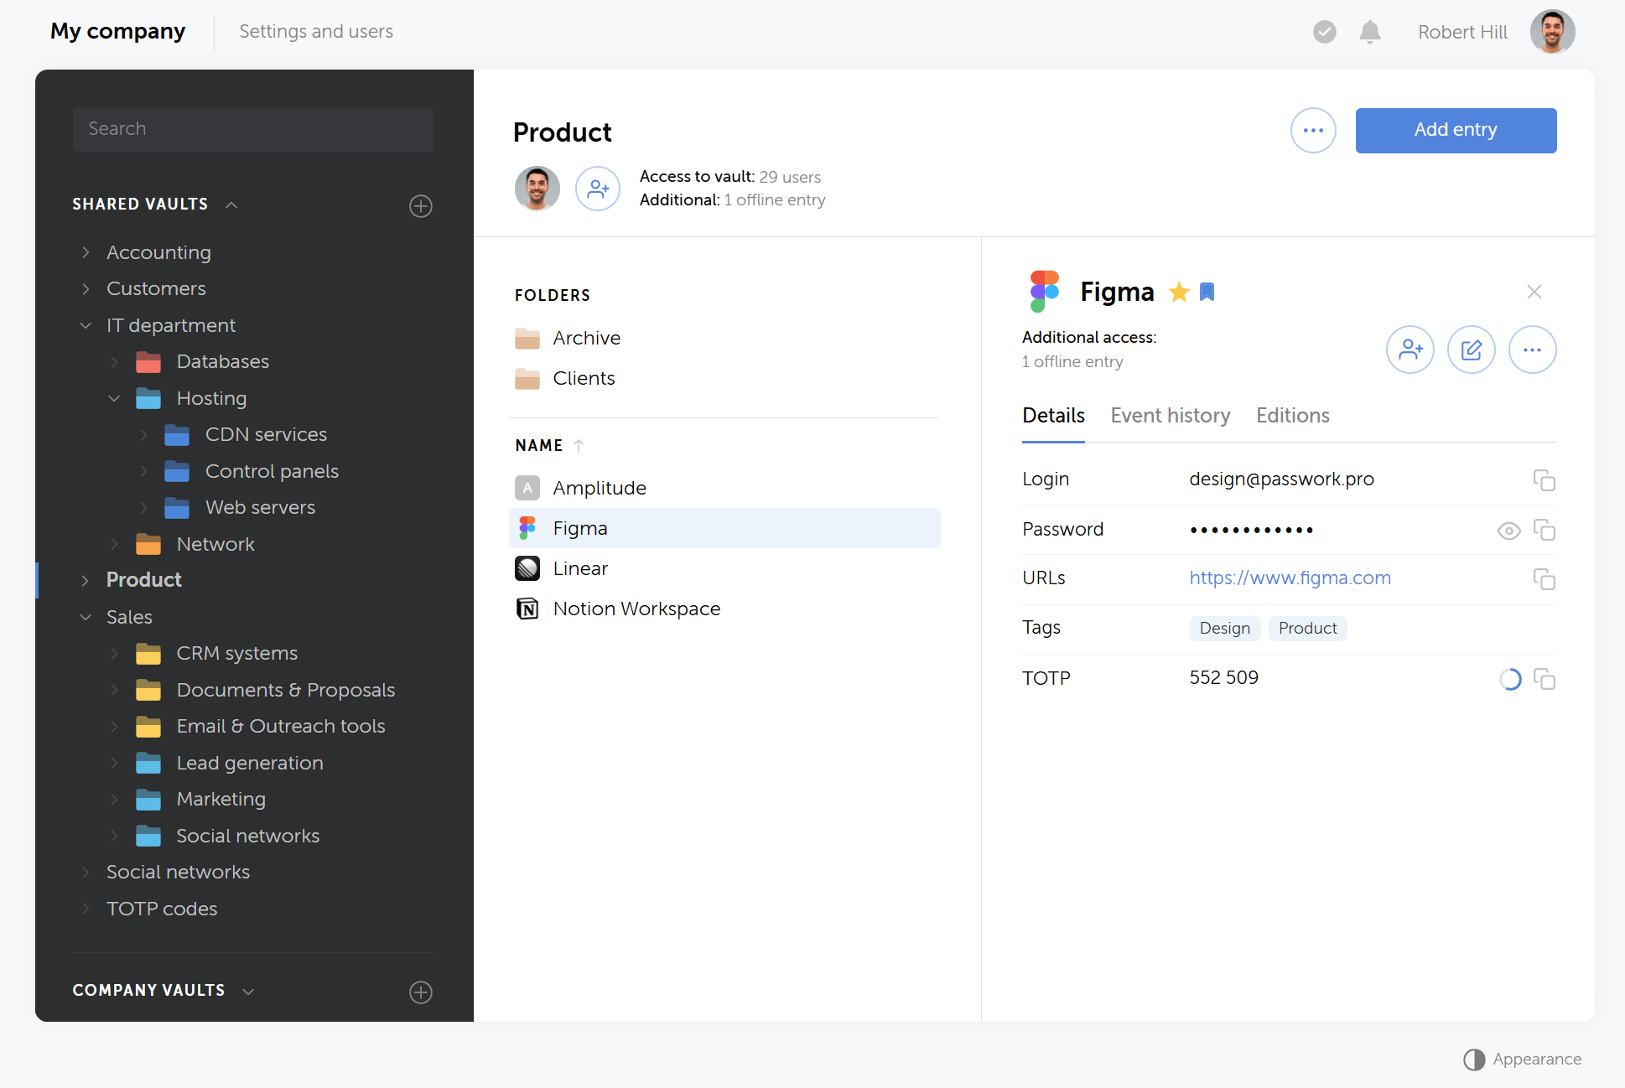Collapse the Hosting folder
The image size is (1625, 1088).
click(114, 398)
